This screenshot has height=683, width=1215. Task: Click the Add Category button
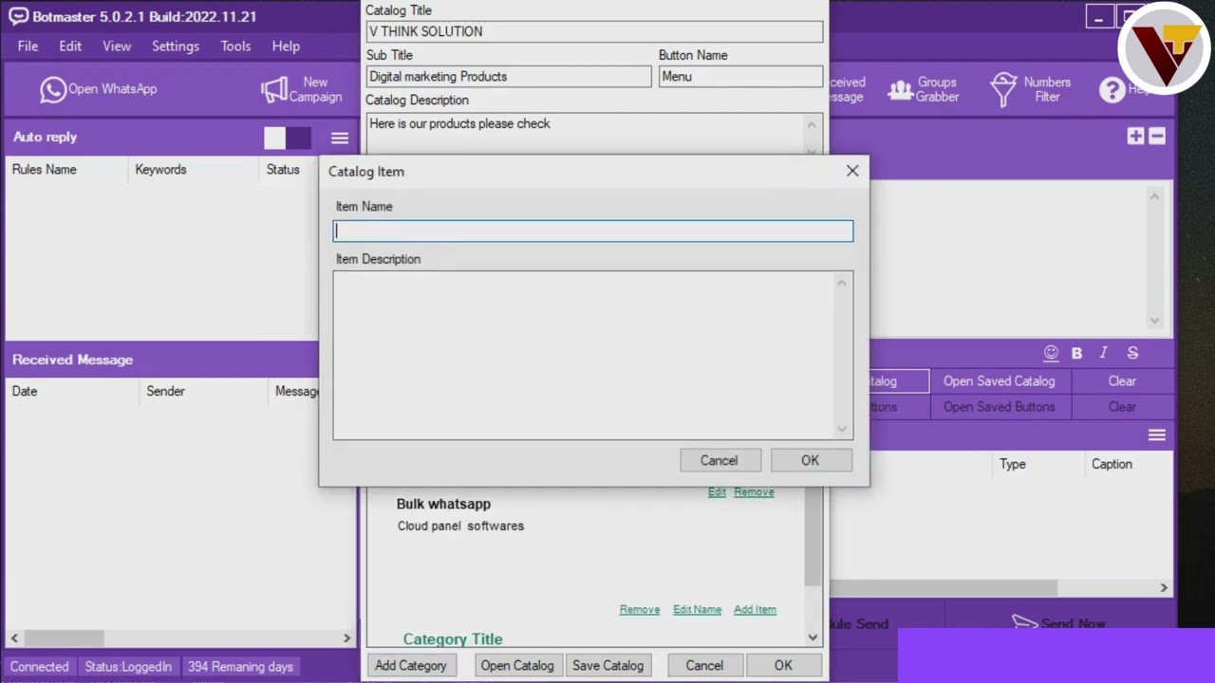pyautogui.click(x=411, y=665)
